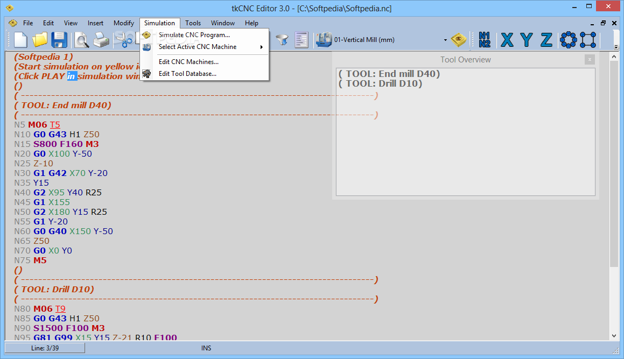Click the underlined T5 tool reference
The image size is (624, 359).
[x=55, y=124]
